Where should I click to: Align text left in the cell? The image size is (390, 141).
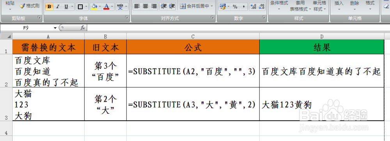click(x=137, y=6)
